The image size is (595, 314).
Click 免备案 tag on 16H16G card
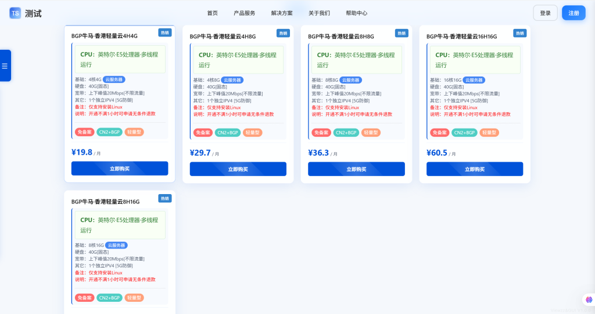point(440,133)
